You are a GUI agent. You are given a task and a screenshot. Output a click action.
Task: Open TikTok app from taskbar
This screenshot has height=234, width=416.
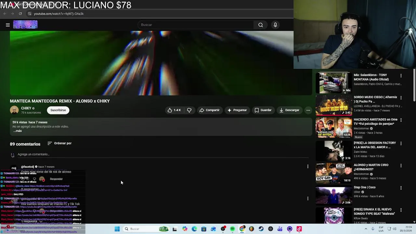299,229
